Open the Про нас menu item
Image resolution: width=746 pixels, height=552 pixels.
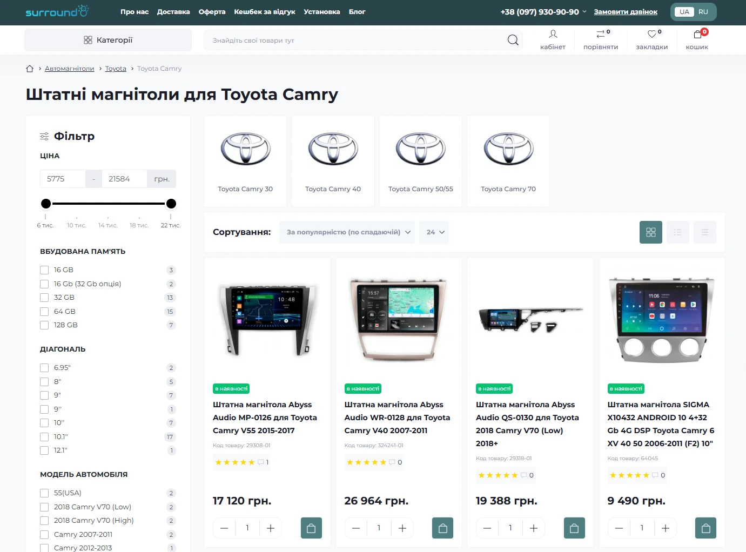[x=135, y=12]
